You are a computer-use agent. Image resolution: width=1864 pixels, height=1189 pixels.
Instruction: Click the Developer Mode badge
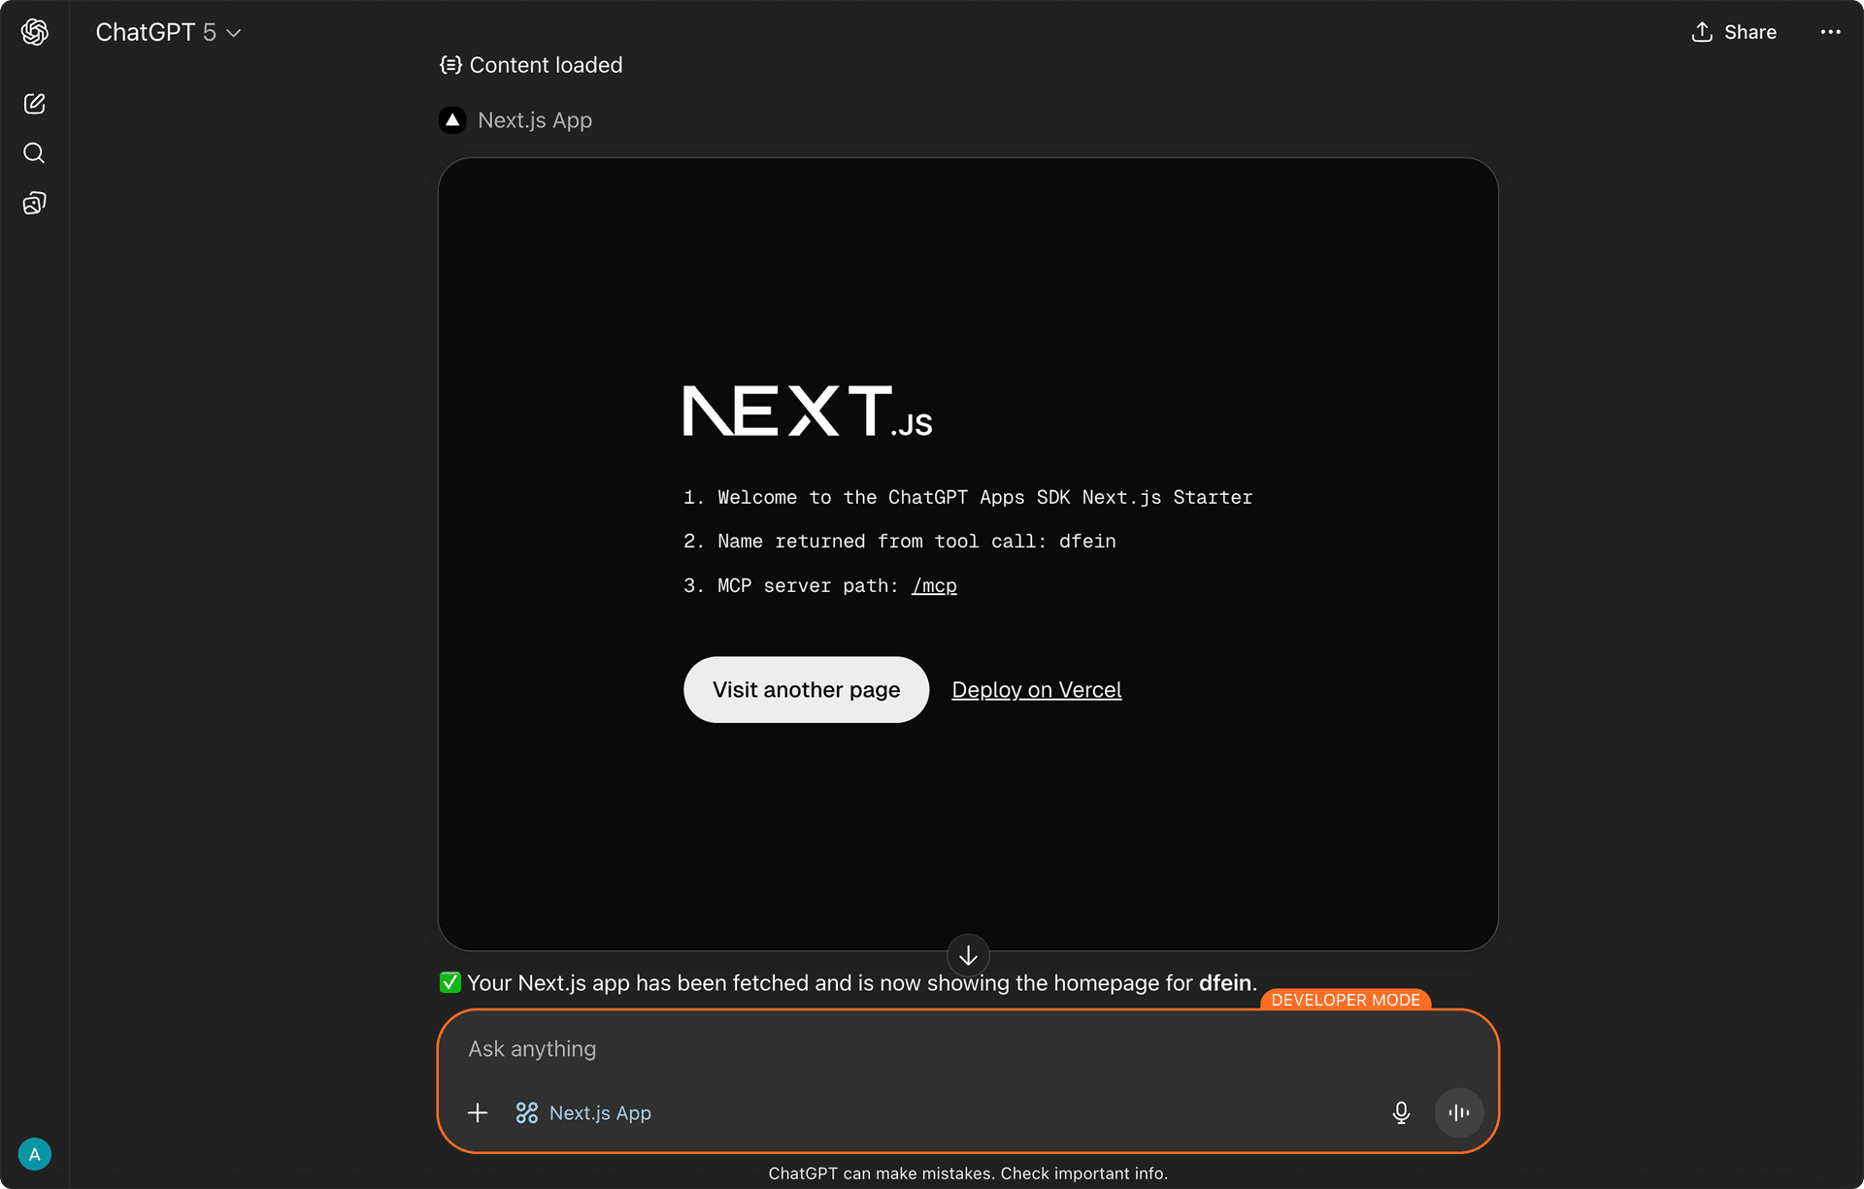[1346, 1000]
